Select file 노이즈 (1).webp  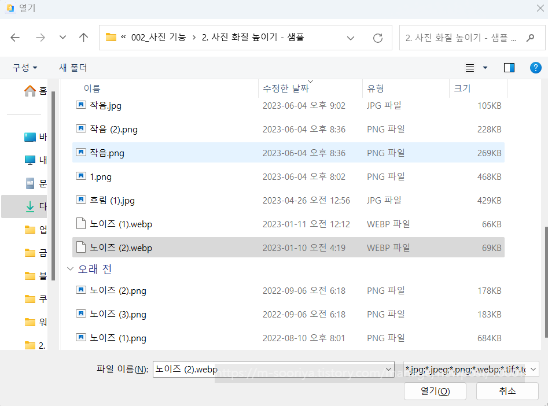click(288, 224)
